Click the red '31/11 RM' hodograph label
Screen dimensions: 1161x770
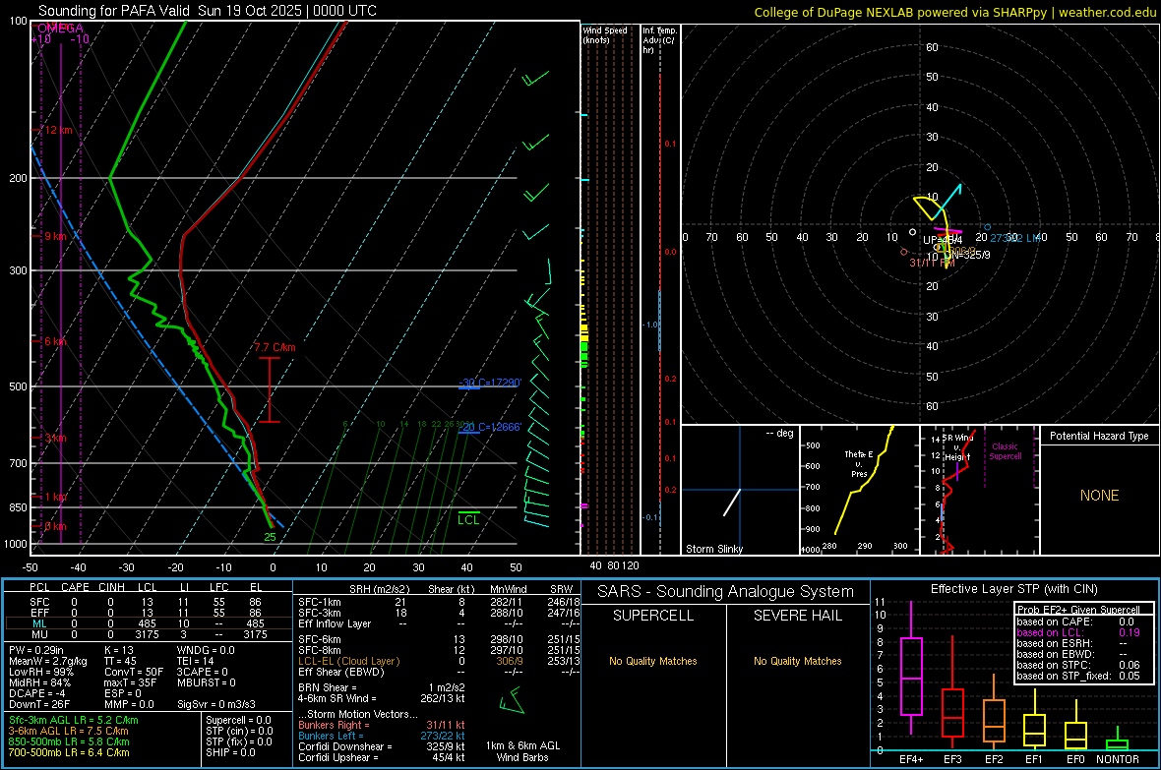click(x=932, y=263)
